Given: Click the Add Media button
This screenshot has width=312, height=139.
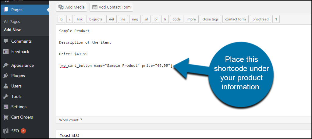Looking at the screenshot, I should (x=71, y=7).
